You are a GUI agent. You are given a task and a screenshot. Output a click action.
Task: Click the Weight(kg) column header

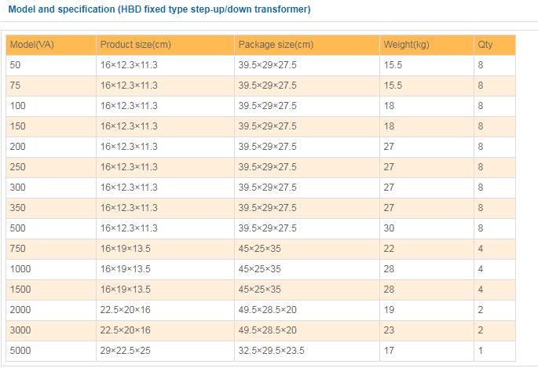click(426, 45)
